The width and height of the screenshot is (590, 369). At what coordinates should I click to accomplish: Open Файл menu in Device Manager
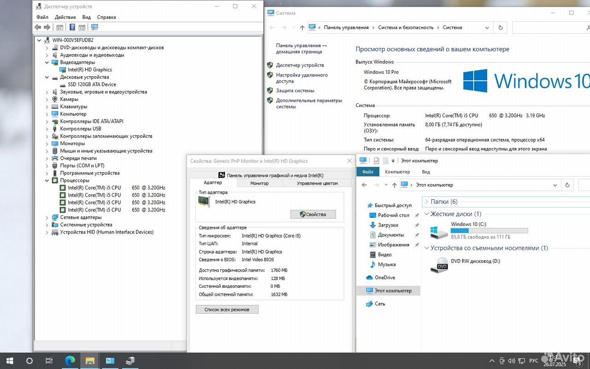click(x=42, y=17)
